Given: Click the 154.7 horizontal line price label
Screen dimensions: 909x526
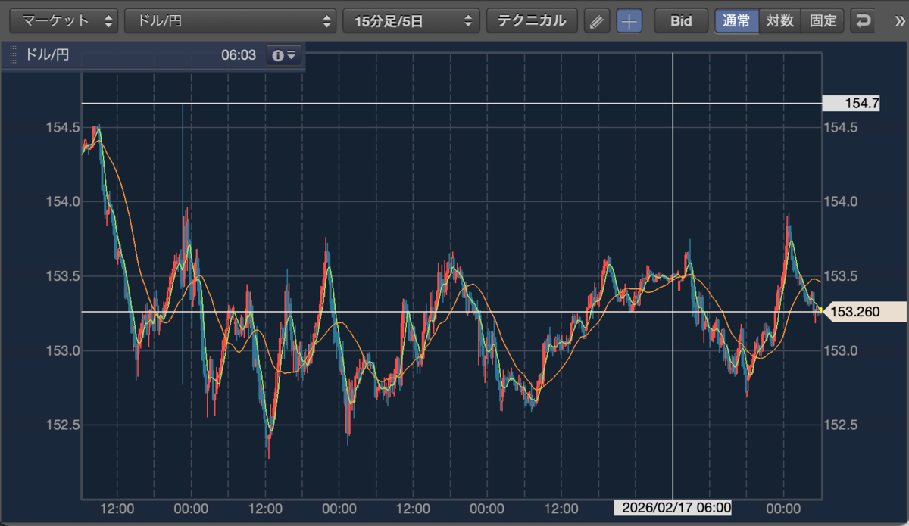Looking at the screenshot, I should coord(851,104).
